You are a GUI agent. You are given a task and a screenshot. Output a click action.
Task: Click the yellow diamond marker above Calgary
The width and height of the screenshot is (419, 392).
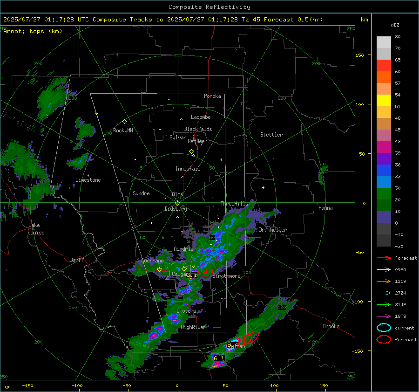(184, 268)
